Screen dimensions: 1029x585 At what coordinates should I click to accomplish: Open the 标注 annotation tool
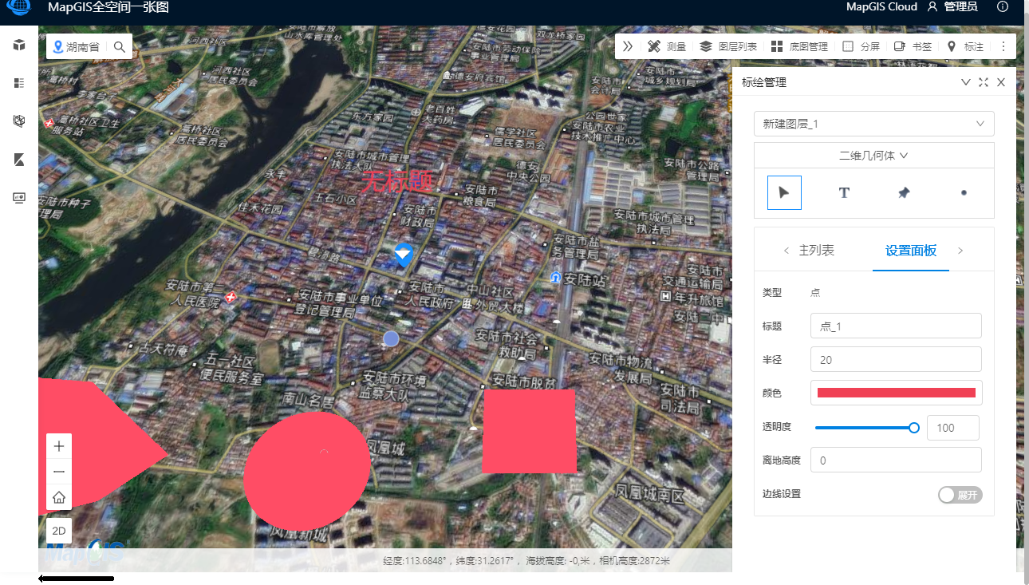pyautogui.click(x=964, y=46)
